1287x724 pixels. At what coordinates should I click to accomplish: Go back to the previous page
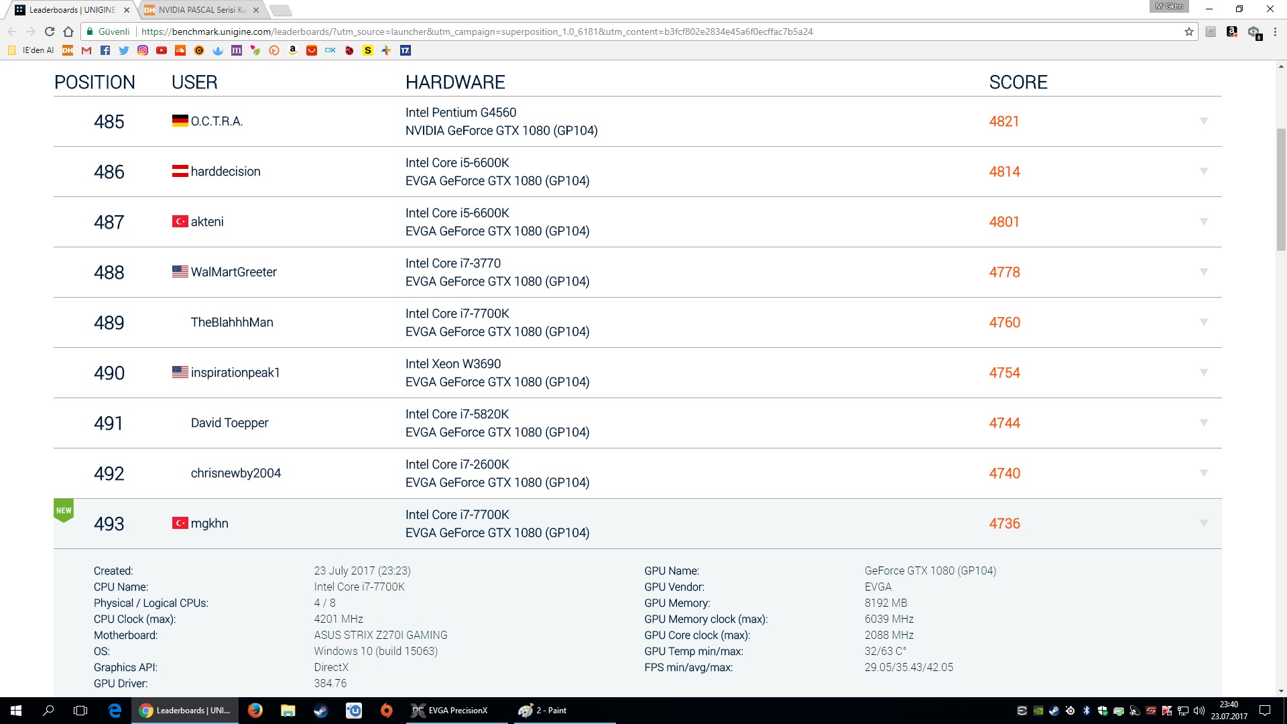[x=12, y=32]
